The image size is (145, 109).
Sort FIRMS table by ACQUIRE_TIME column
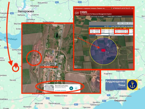(x=119, y=28)
